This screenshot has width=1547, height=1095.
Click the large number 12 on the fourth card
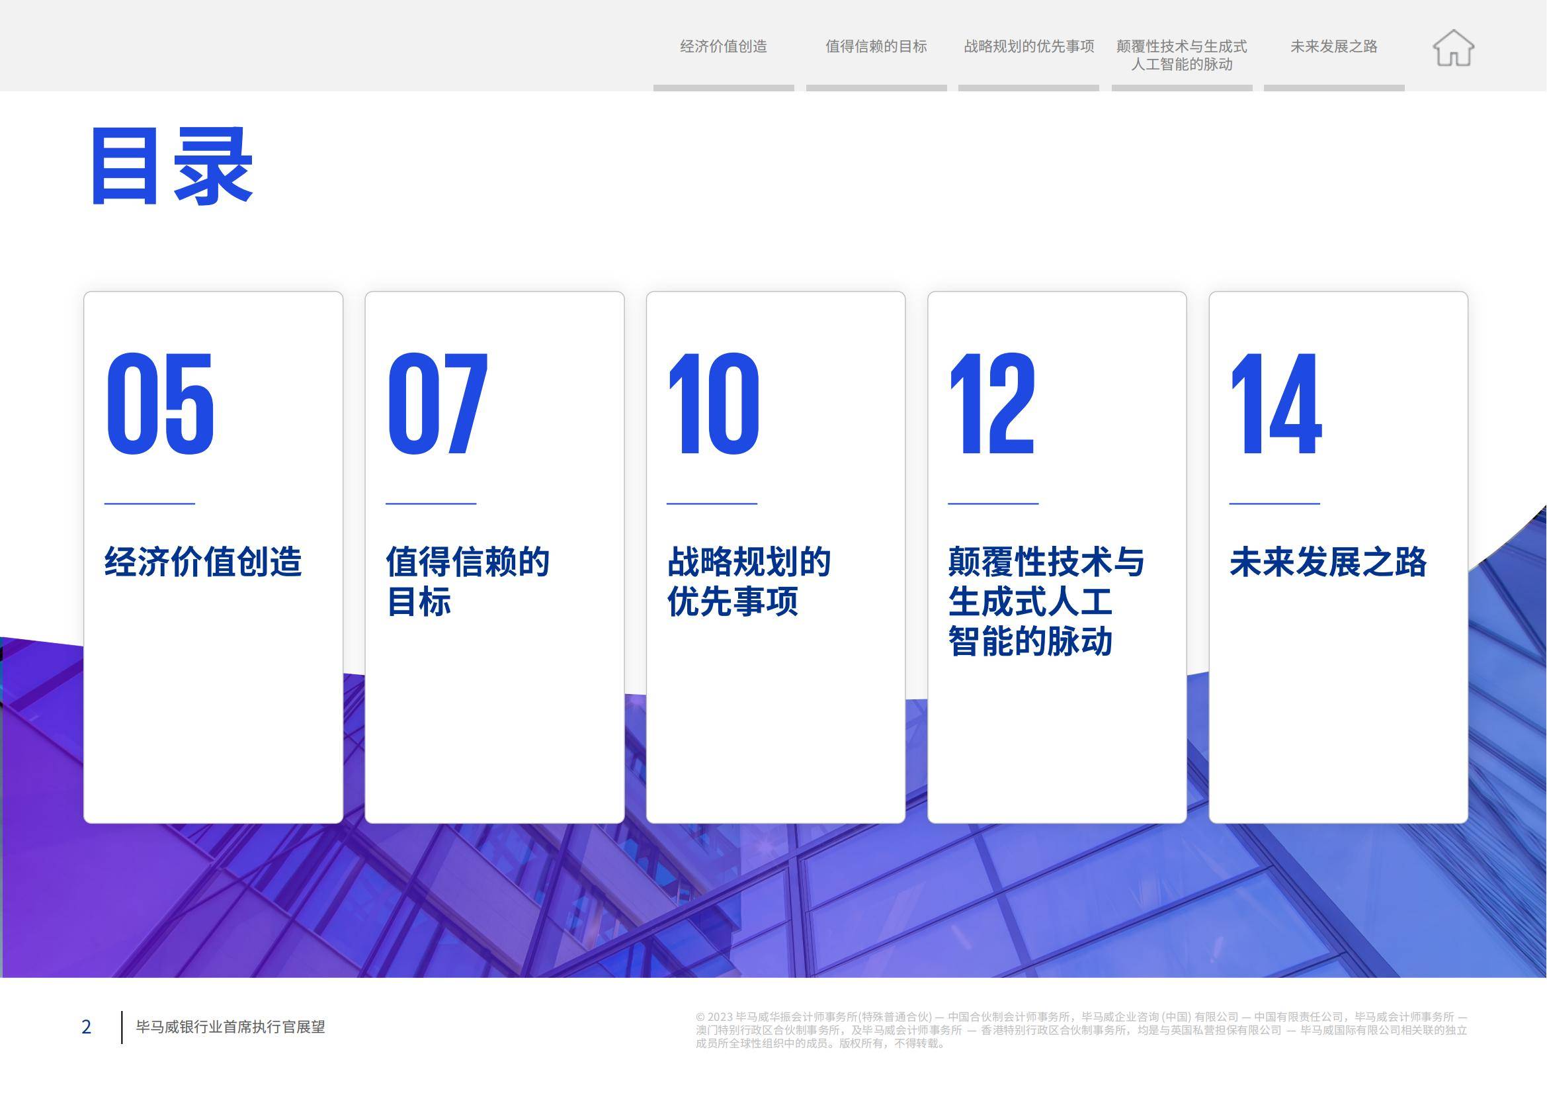tap(991, 403)
